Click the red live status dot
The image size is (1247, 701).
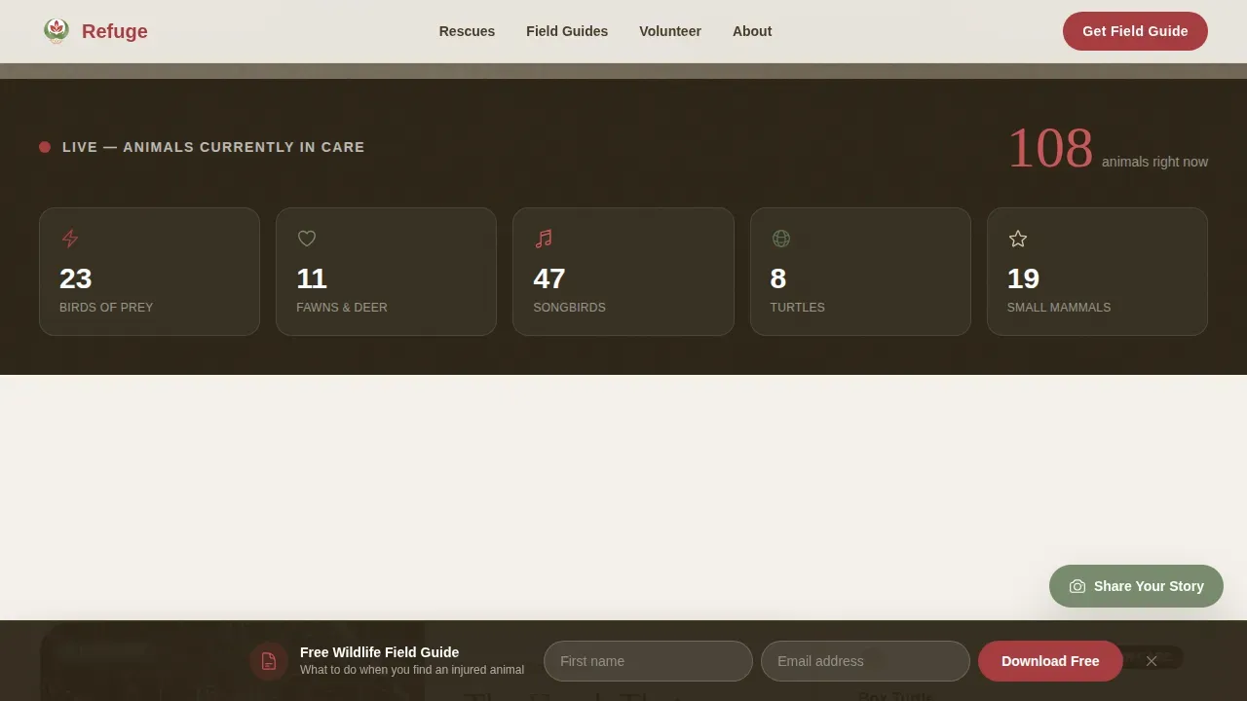click(x=45, y=147)
